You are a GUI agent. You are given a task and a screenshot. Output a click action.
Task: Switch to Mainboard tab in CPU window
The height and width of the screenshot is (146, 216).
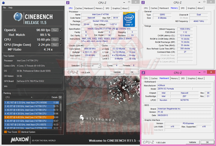pos(89,8)
